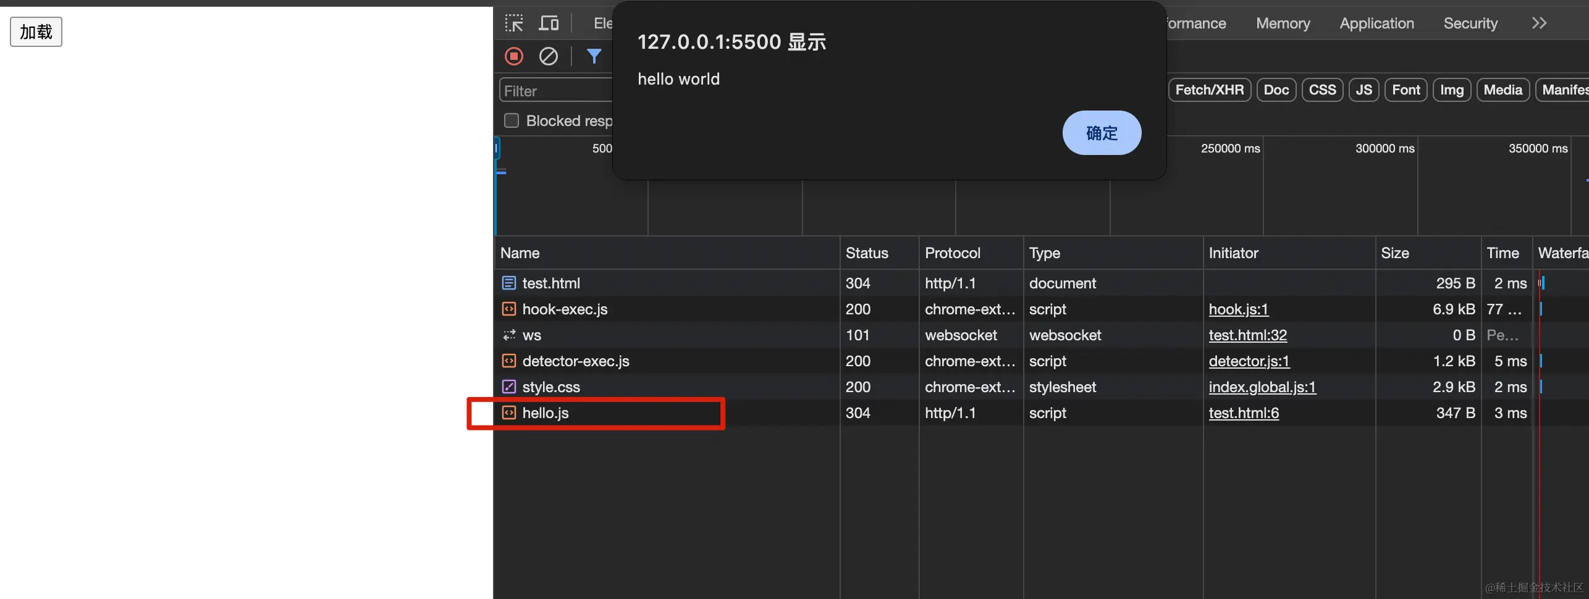The image size is (1589, 599).
Task: Filter requests by Fetch/XHR
Action: click(1210, 90)
